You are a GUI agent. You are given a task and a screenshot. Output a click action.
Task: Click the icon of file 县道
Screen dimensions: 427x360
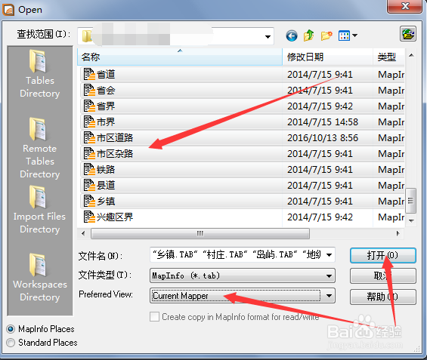(89, 185)
